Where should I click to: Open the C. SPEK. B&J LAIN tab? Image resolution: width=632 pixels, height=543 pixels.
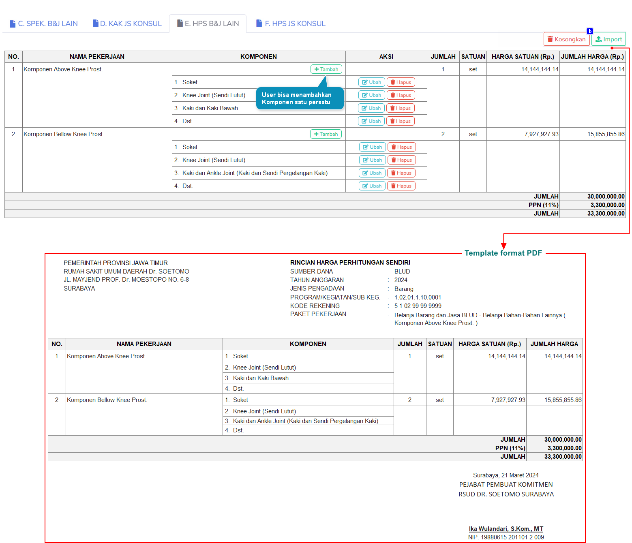(x=44, y=24)
